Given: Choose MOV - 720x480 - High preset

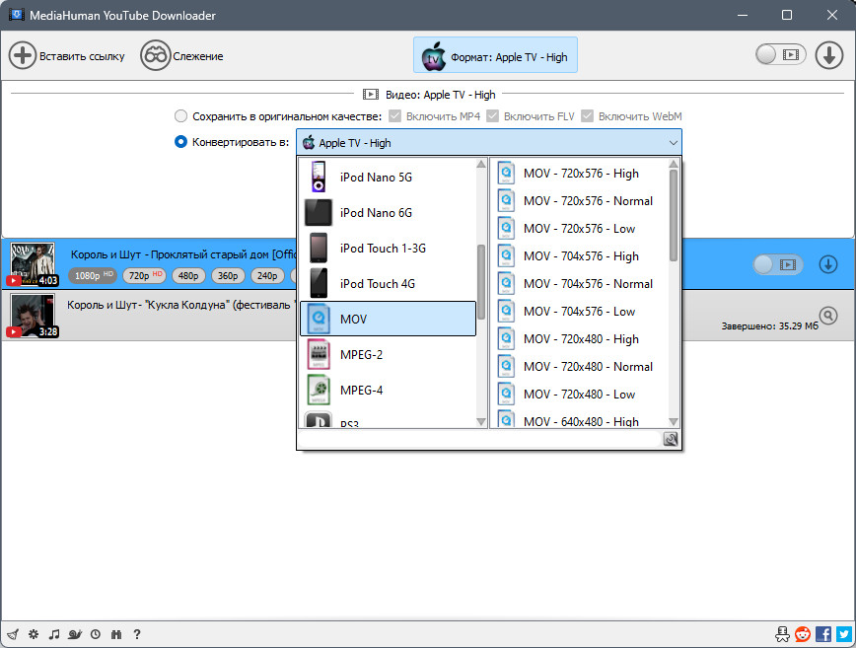Looking at the screenshot, I should click(579, 339).
